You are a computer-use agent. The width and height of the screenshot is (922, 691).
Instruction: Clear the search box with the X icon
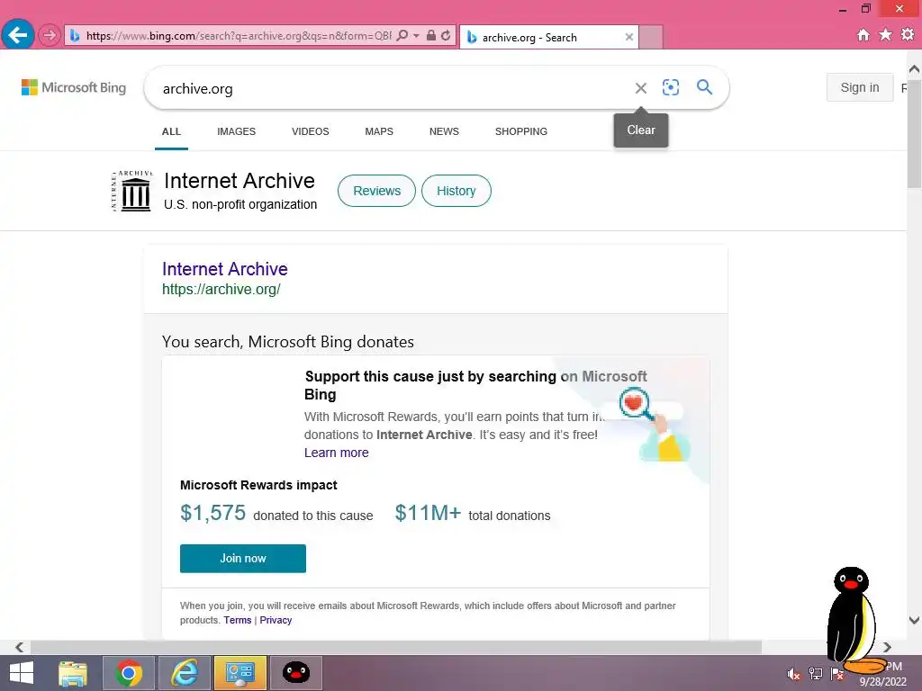[641, 88]
